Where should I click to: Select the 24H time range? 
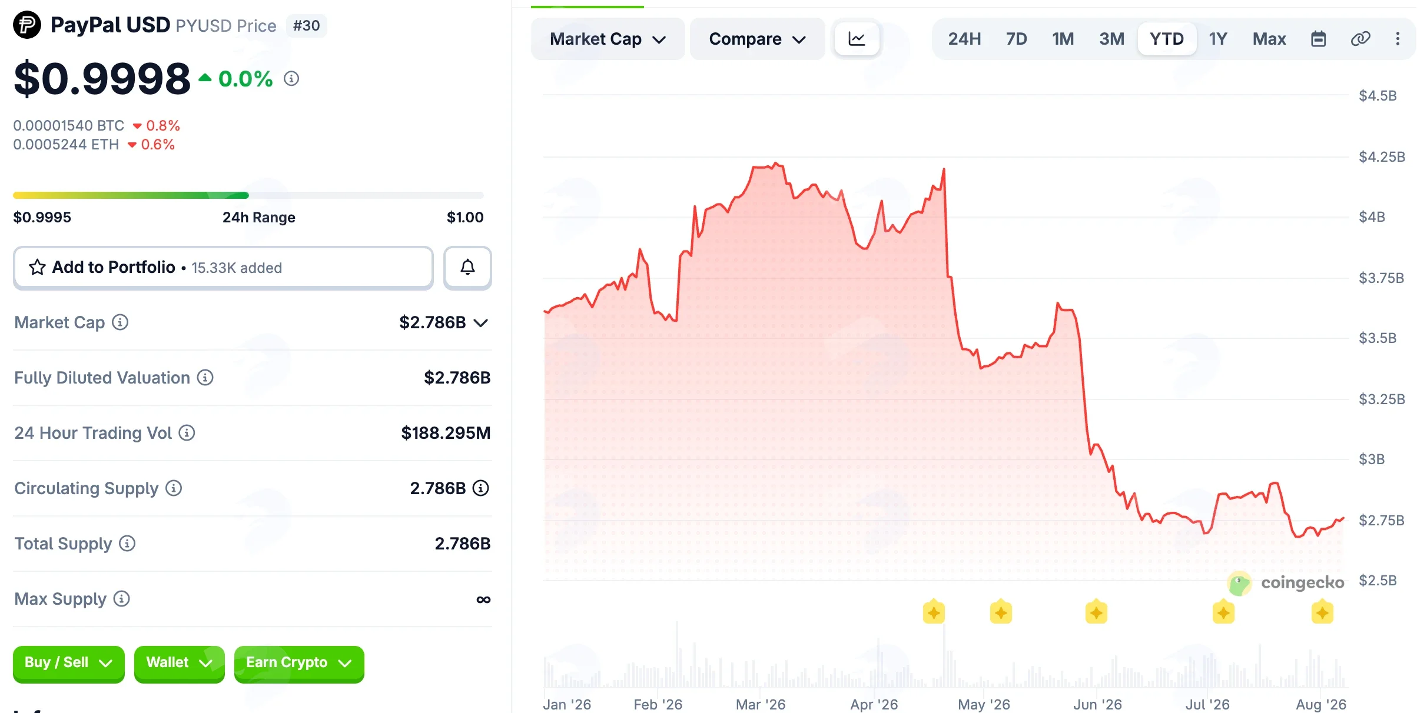(964, 39)
